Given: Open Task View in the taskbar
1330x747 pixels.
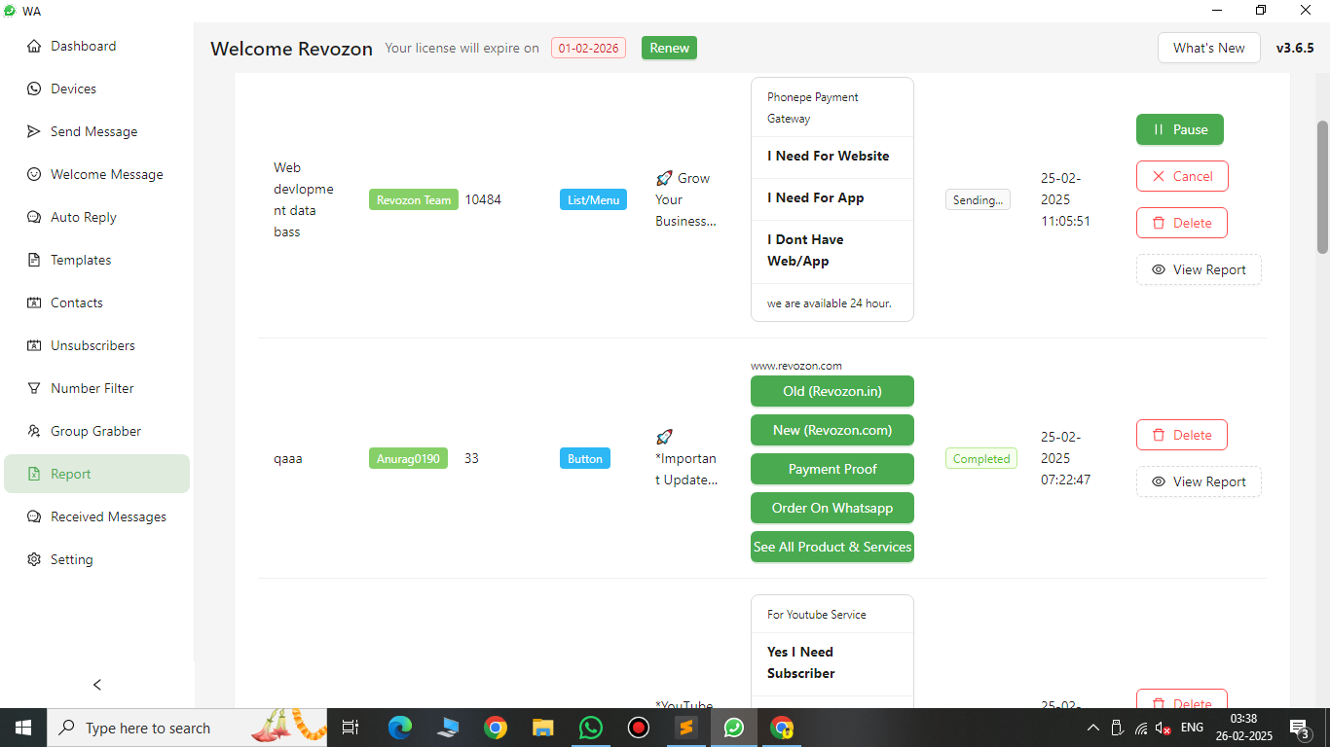Looking at the screenshot, I should point(351,728).
